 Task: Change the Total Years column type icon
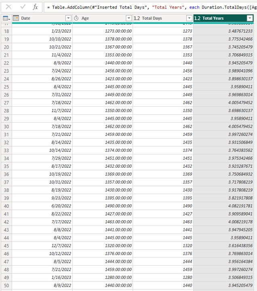[197, 18]
